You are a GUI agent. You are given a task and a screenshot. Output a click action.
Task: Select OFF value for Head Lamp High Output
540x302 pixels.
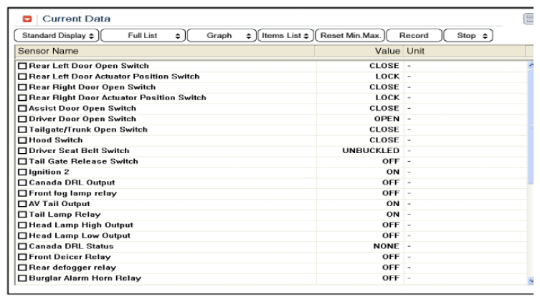pos(391,225)
